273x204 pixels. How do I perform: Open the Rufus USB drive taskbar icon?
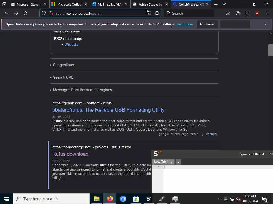point(162,199)
